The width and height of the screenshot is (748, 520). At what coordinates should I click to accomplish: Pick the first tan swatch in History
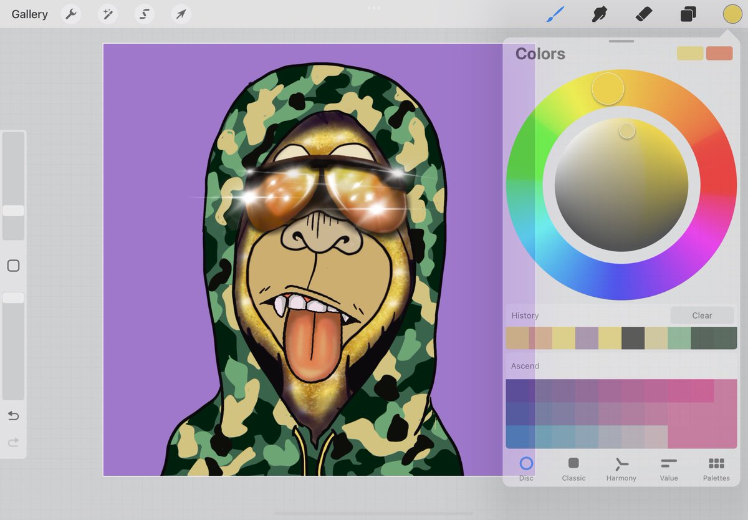point(517,338)
